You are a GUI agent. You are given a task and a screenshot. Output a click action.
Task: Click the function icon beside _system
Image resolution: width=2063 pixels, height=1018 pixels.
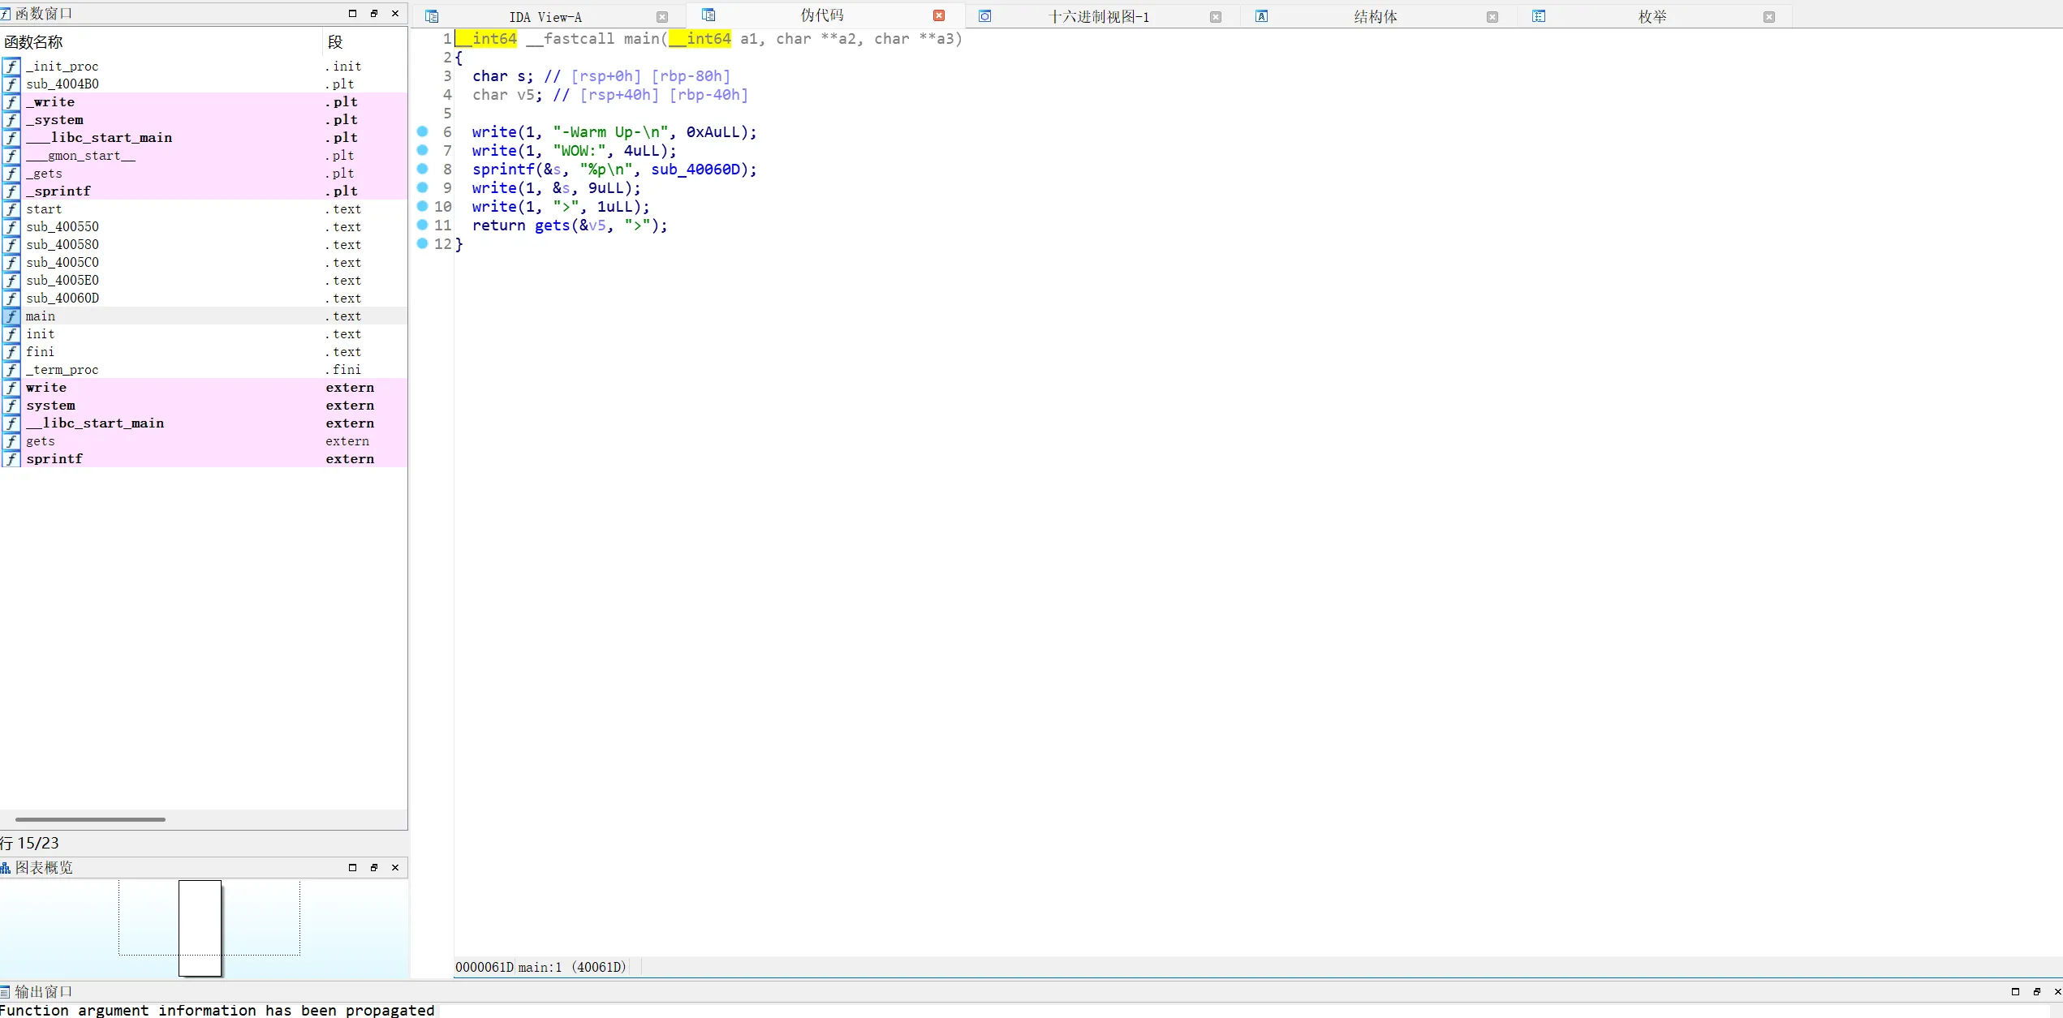coord(11,120)
